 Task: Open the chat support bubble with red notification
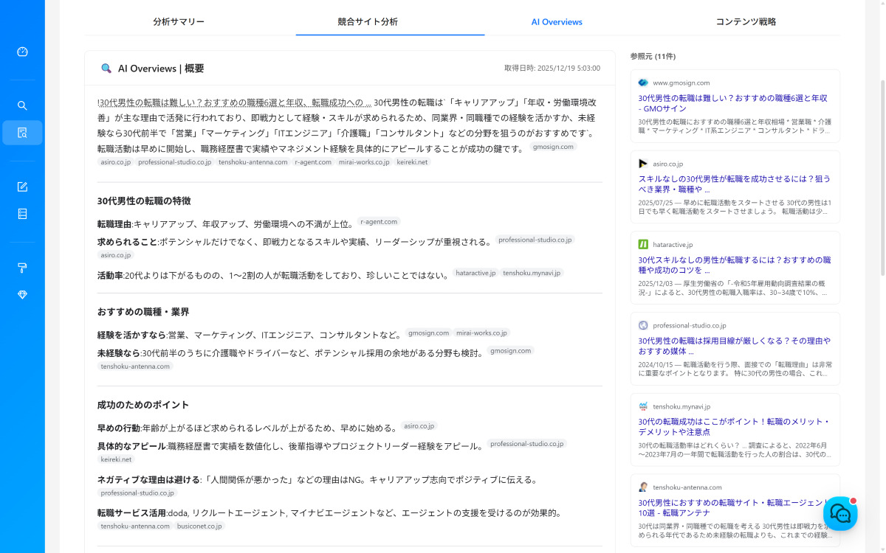coord(840,513)
